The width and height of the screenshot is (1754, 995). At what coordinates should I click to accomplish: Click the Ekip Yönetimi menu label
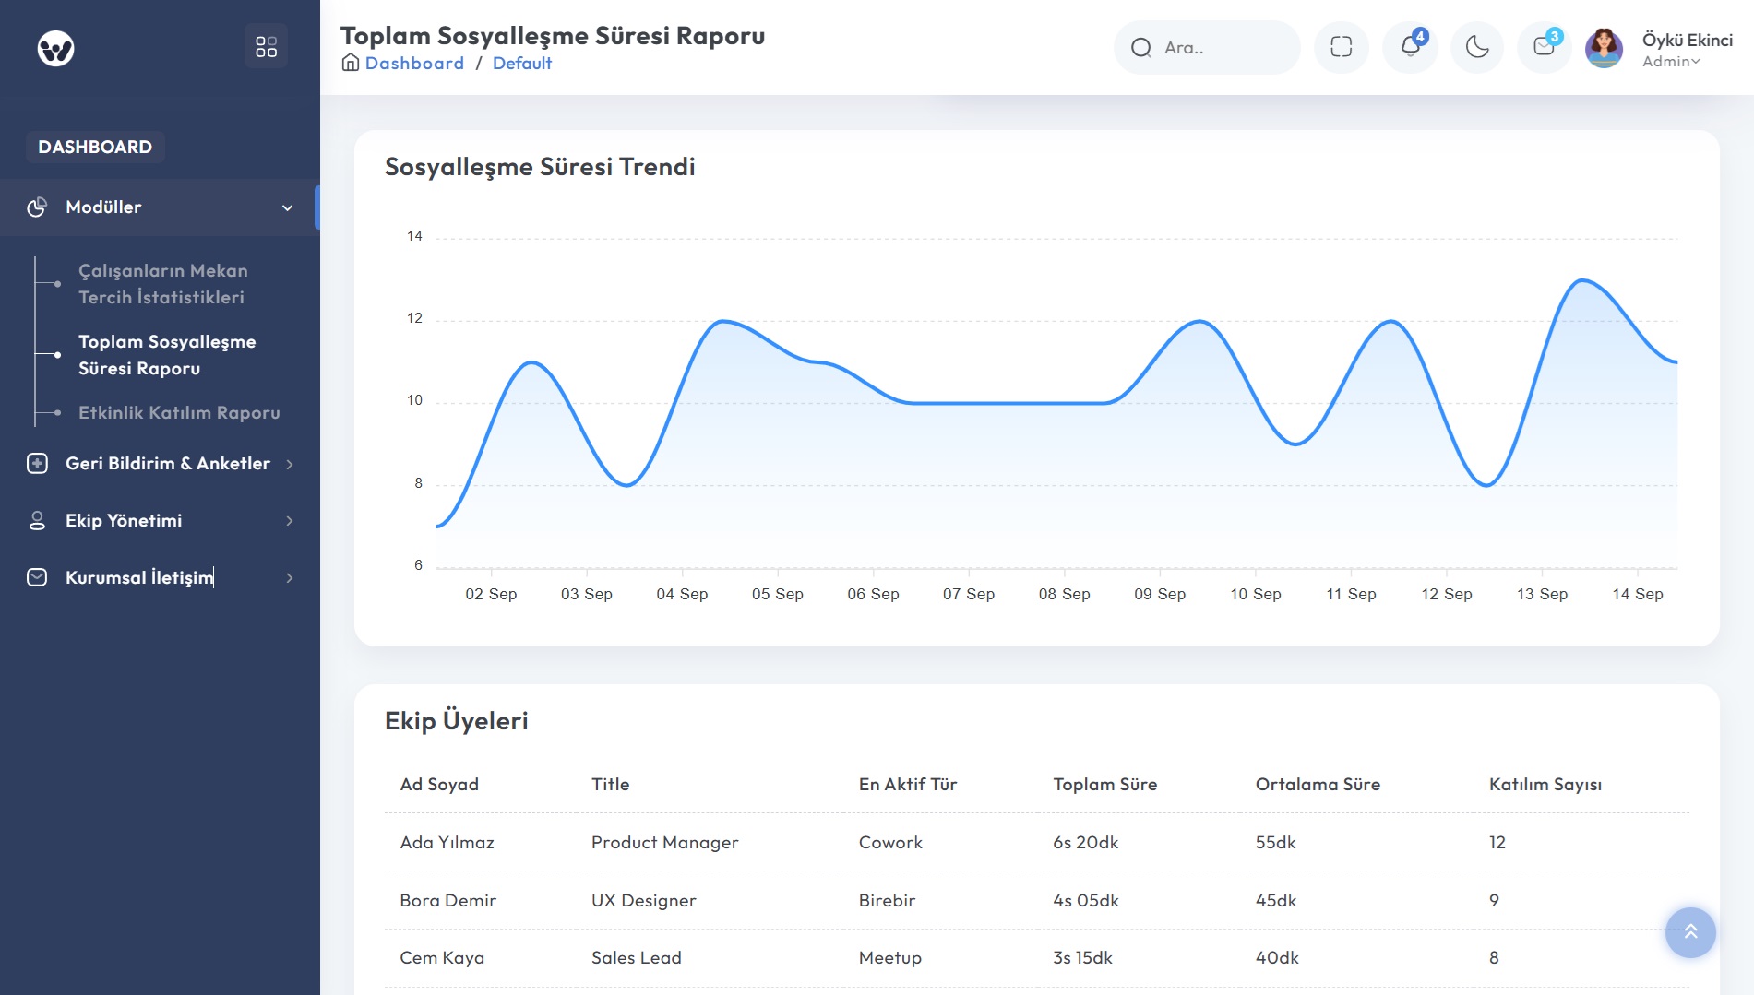124,521
